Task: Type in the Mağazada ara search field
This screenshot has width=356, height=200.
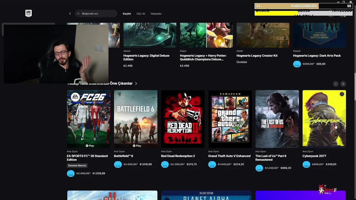Action: (96, 14)
